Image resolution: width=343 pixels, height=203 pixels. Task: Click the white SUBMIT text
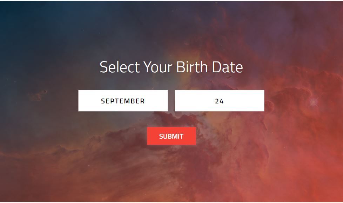171,136
